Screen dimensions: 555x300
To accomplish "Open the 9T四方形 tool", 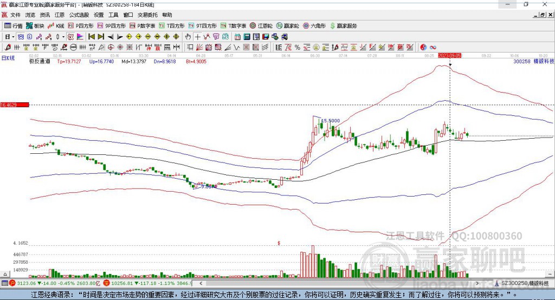I will 203,26.
